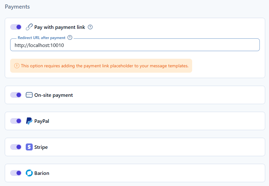Toggle the PayPal payment switch

pyautogui.click(x=16, y=121)
